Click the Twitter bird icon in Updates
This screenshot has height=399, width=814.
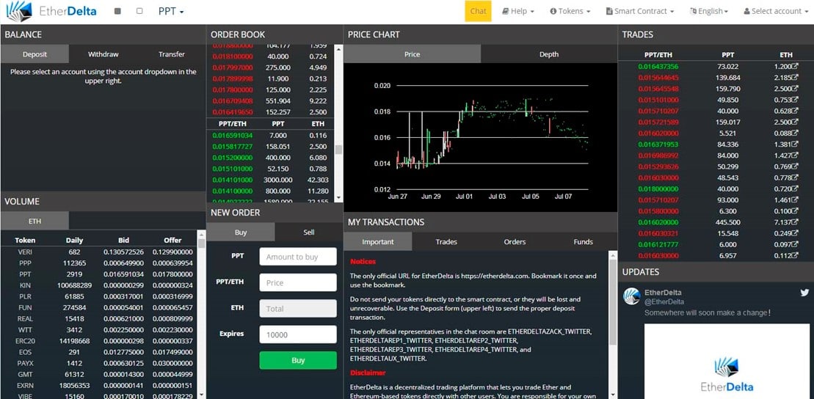(804, 293)
